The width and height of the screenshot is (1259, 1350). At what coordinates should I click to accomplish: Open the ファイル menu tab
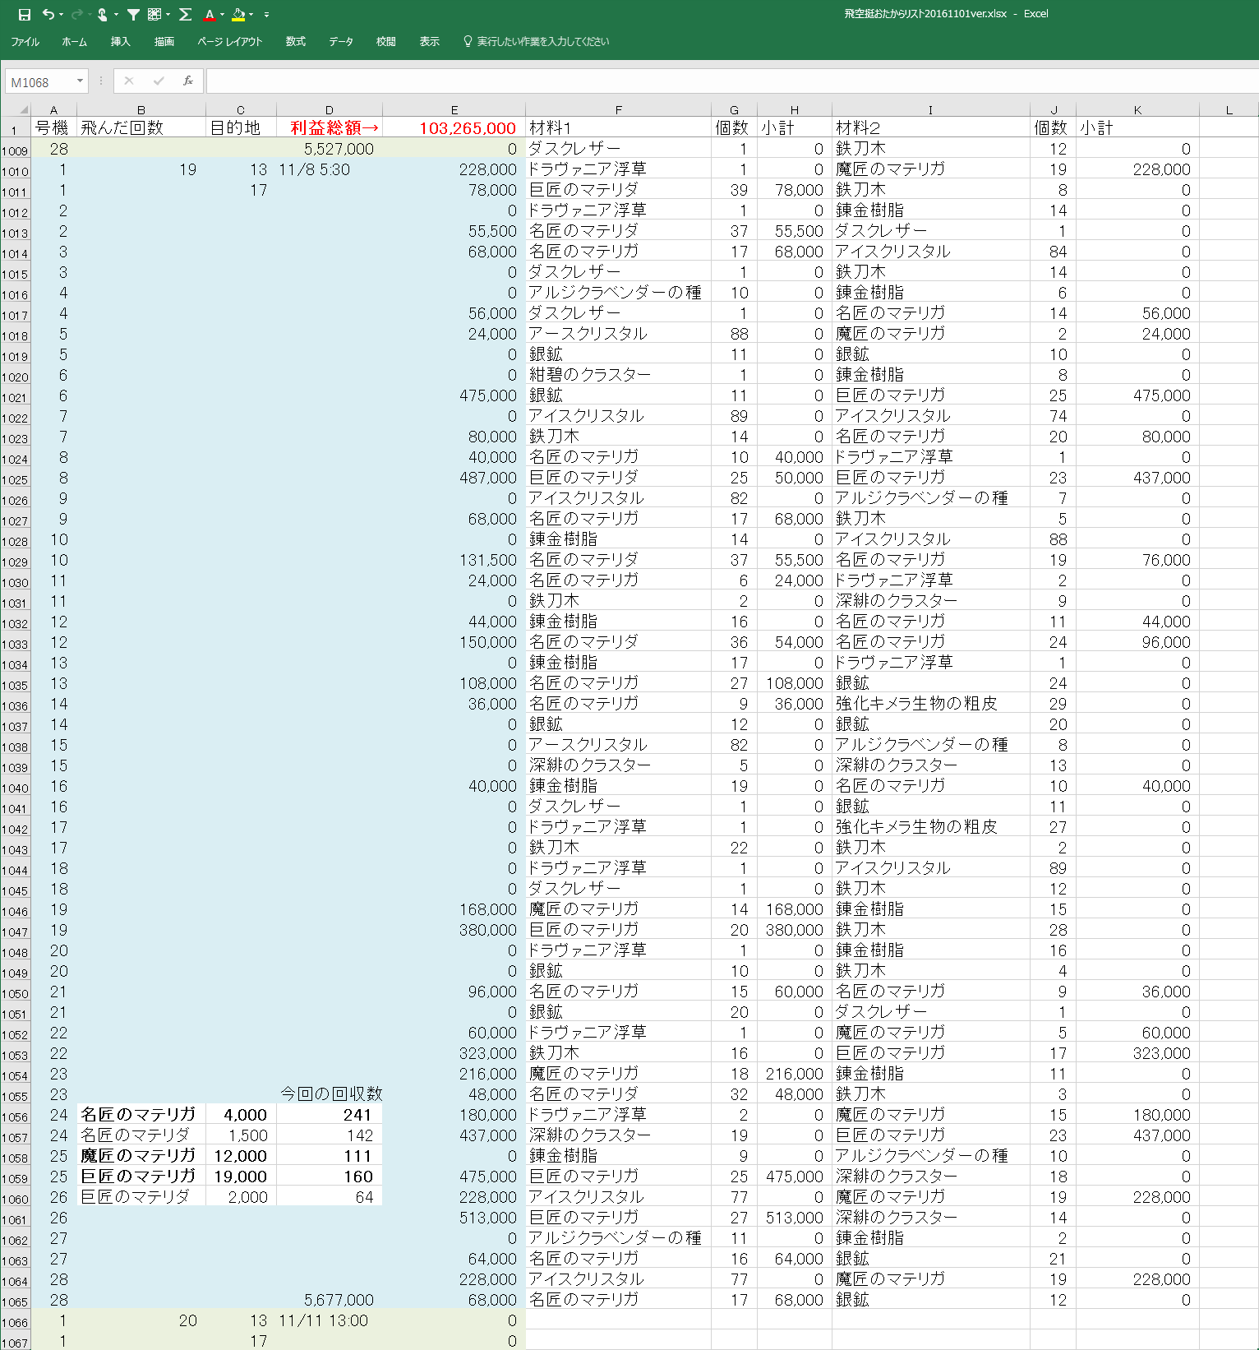pyautogui.click(x=25, y=42)
